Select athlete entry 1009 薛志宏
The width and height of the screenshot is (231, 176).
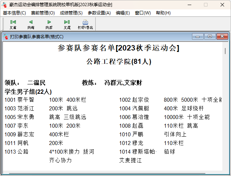pyautogui.click(x=19, y=135)
